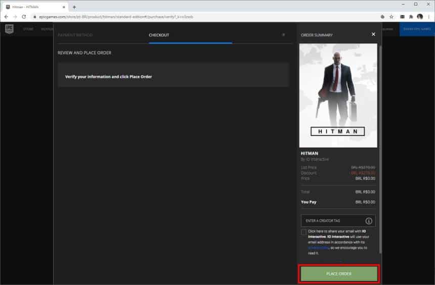Open a new browser tab
Screen dimensions: 435x285
coord(74,7)
